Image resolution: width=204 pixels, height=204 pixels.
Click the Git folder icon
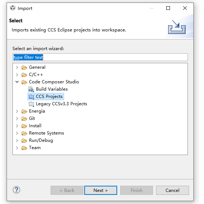[24, 118]
